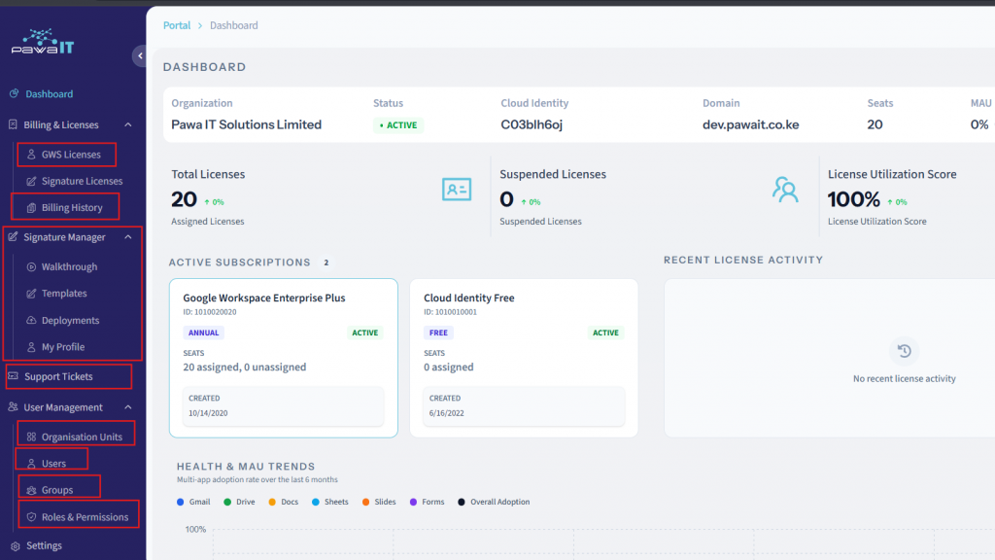Toggle the Gmail series in chart legend
This screenshot has width=995, height=560.
pos(193,502)
